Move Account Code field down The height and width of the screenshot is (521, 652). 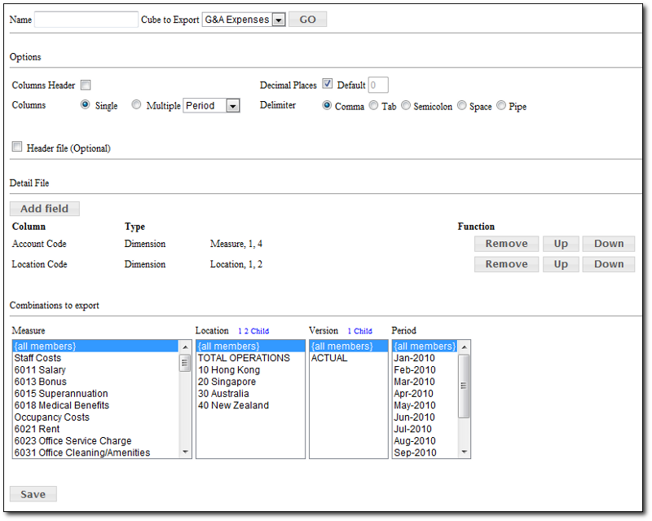point(608,244)
